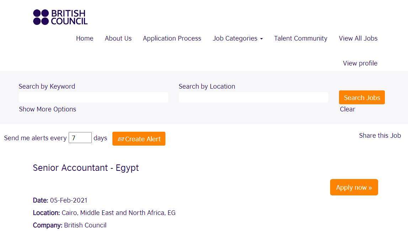Click the British Council logo

tap(60, 17)
